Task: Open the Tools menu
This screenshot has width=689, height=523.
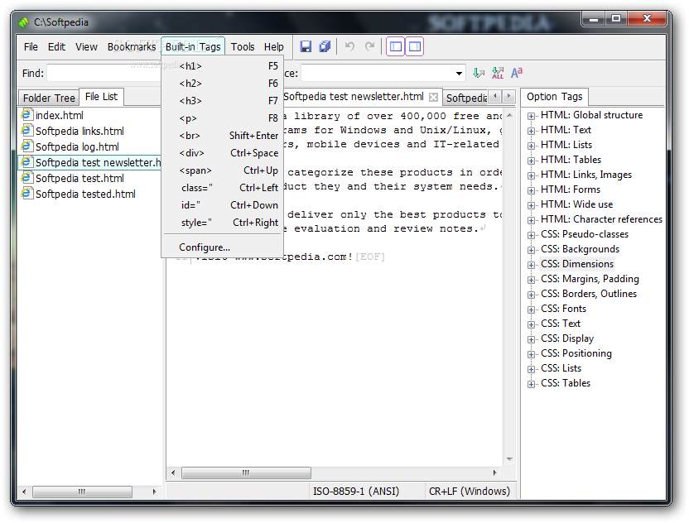Action: pyautogui.click(x=243, y=46)
